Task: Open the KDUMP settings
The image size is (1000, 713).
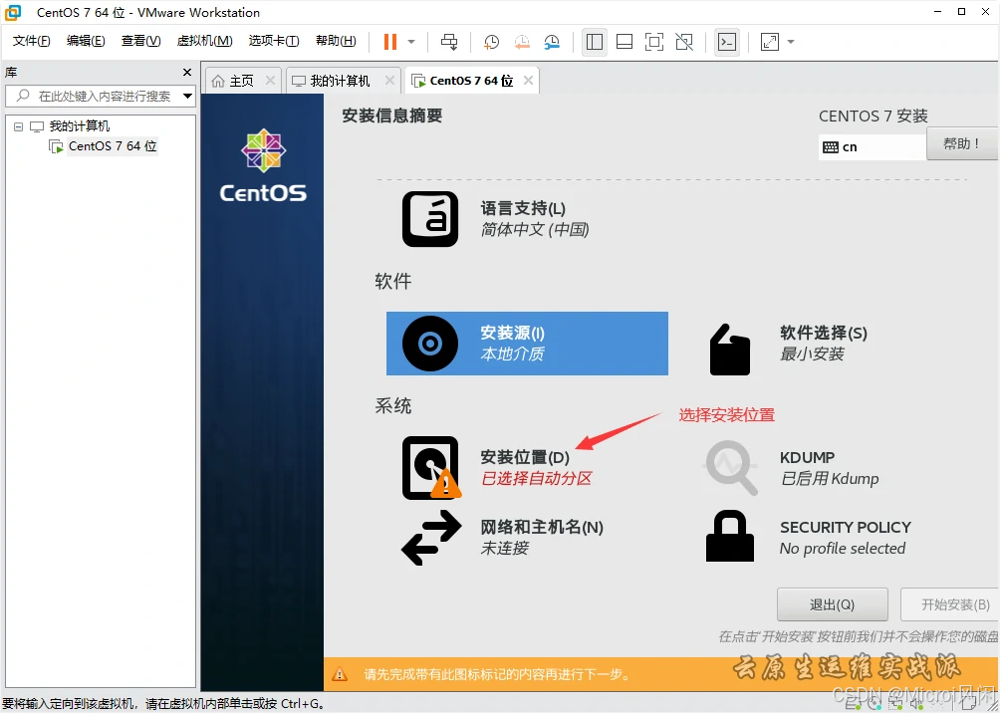Action: (792, 467)
